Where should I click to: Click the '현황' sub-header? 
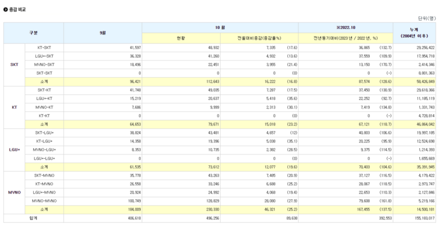coord(181,38)
